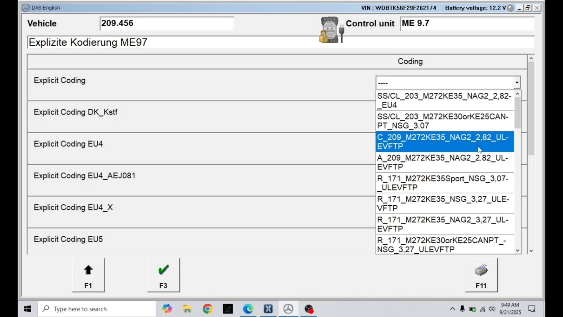The width and height of the screenshot is (563, 317).
Task: Click the F1 back arrow button
Action: point(88,275)
